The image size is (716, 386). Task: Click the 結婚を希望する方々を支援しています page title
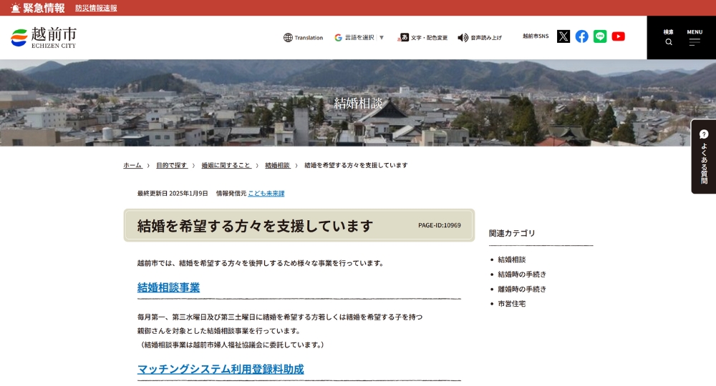(256, 226)
